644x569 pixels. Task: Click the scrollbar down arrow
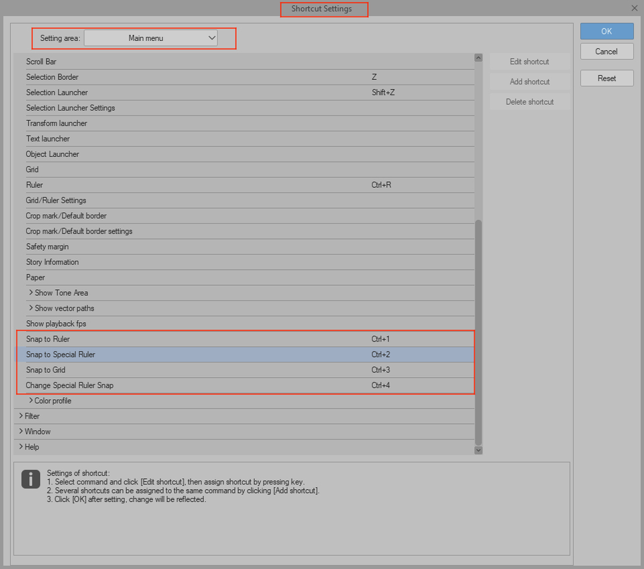click(478, 450)
